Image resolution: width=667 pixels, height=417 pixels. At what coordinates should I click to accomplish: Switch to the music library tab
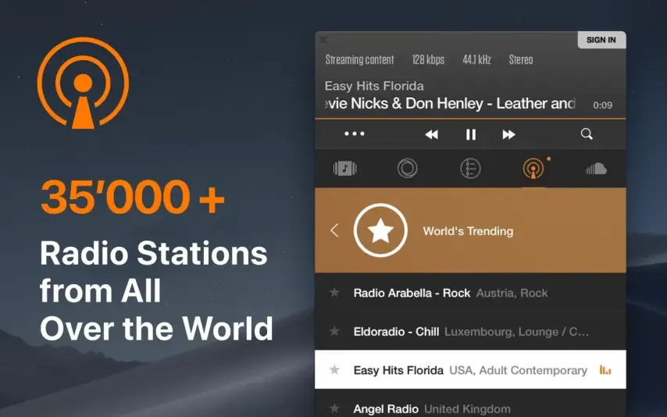(x=344, y=169)
